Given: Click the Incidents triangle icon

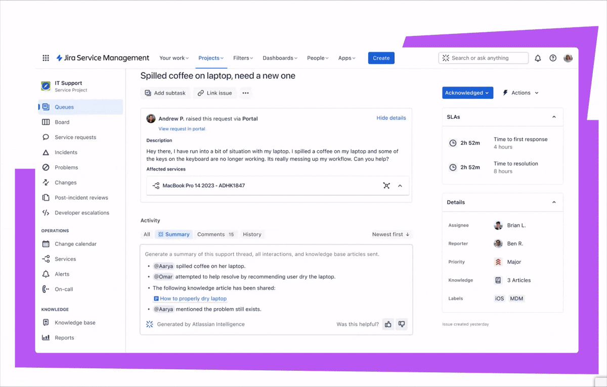Looking at the screenshot, I should coord(46,152).
